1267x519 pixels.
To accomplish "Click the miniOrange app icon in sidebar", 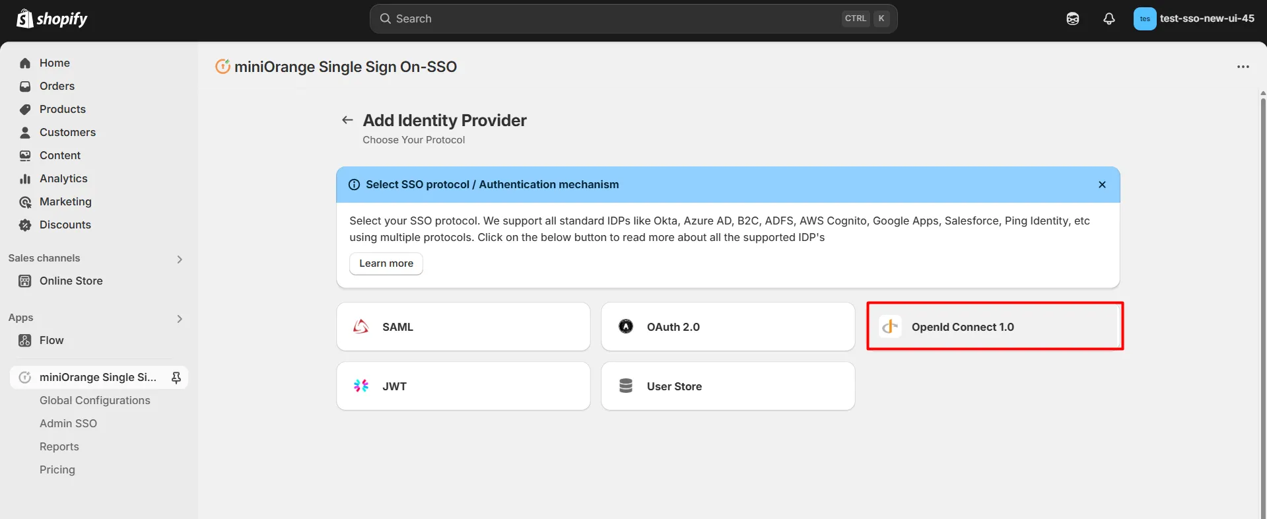I will (x=25, y=378).
